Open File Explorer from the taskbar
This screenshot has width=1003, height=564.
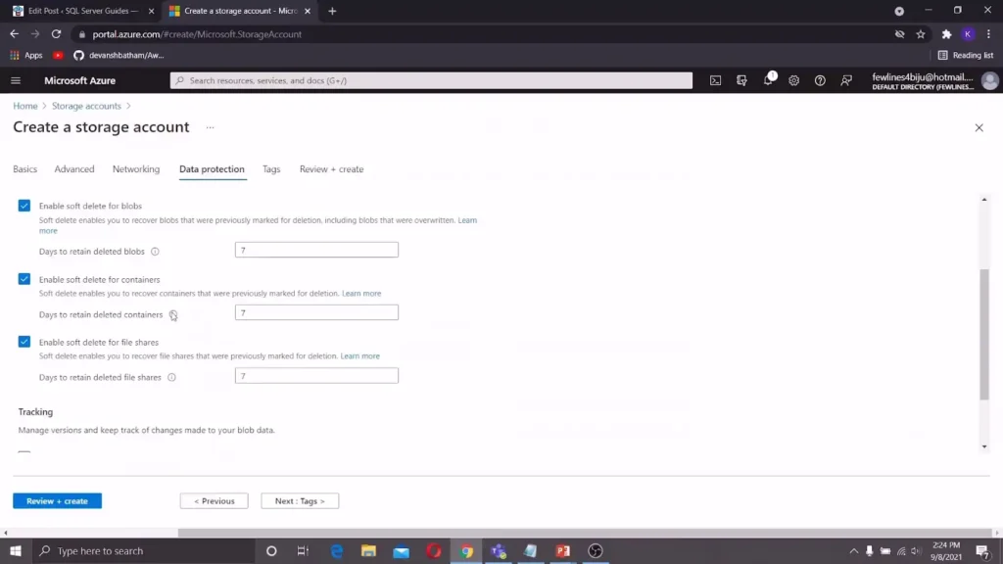click(x=368, y=550)
